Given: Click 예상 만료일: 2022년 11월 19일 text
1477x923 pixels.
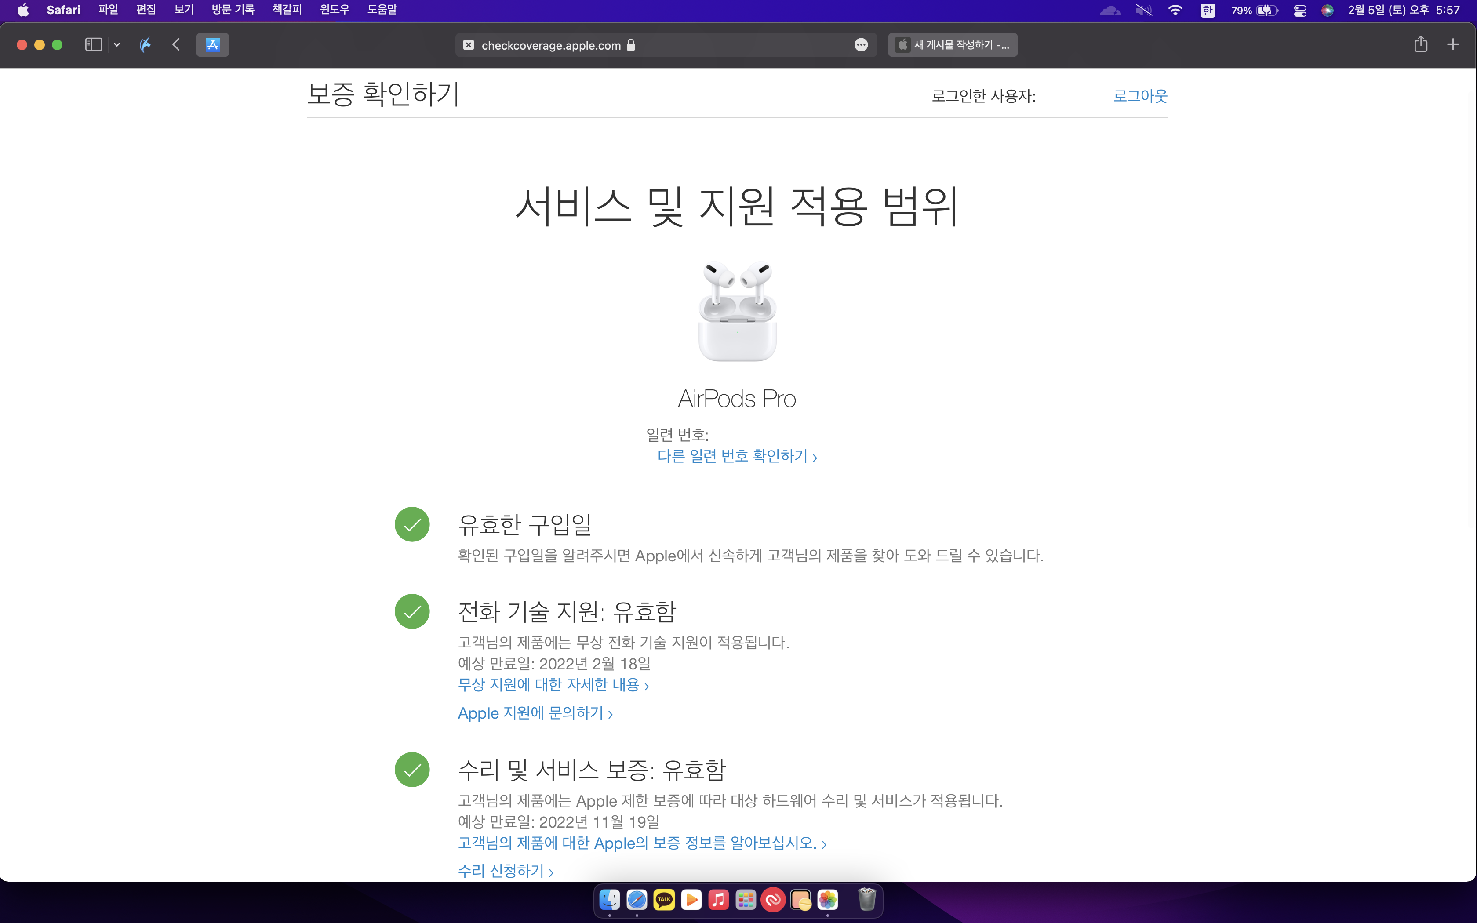Looking at the screenshot, I should pyautogui.click(x=558, y=821).
